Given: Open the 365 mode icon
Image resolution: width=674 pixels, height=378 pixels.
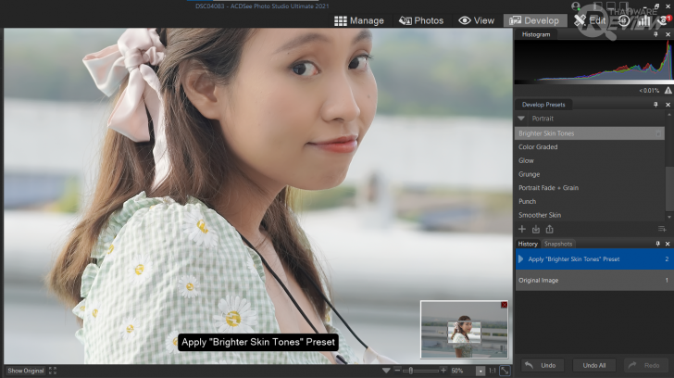Looking at the screenshot, I should coord(624,20).
